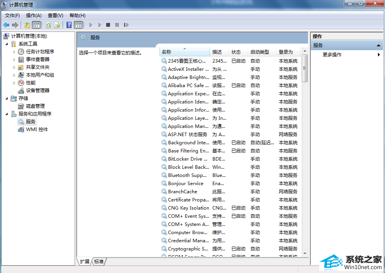The image size is (385, 273).
Task: Open 设备管理器 in the tree
Action: (38, 91)
